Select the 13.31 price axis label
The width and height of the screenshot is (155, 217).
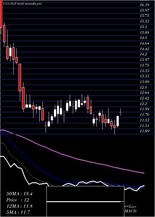(144, 76)
